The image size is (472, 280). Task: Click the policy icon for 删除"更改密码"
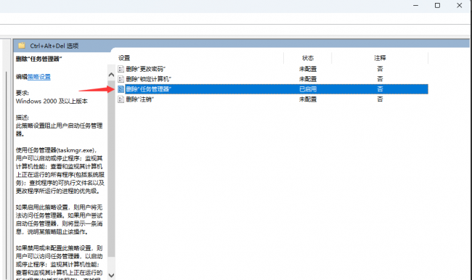[121, 69]
